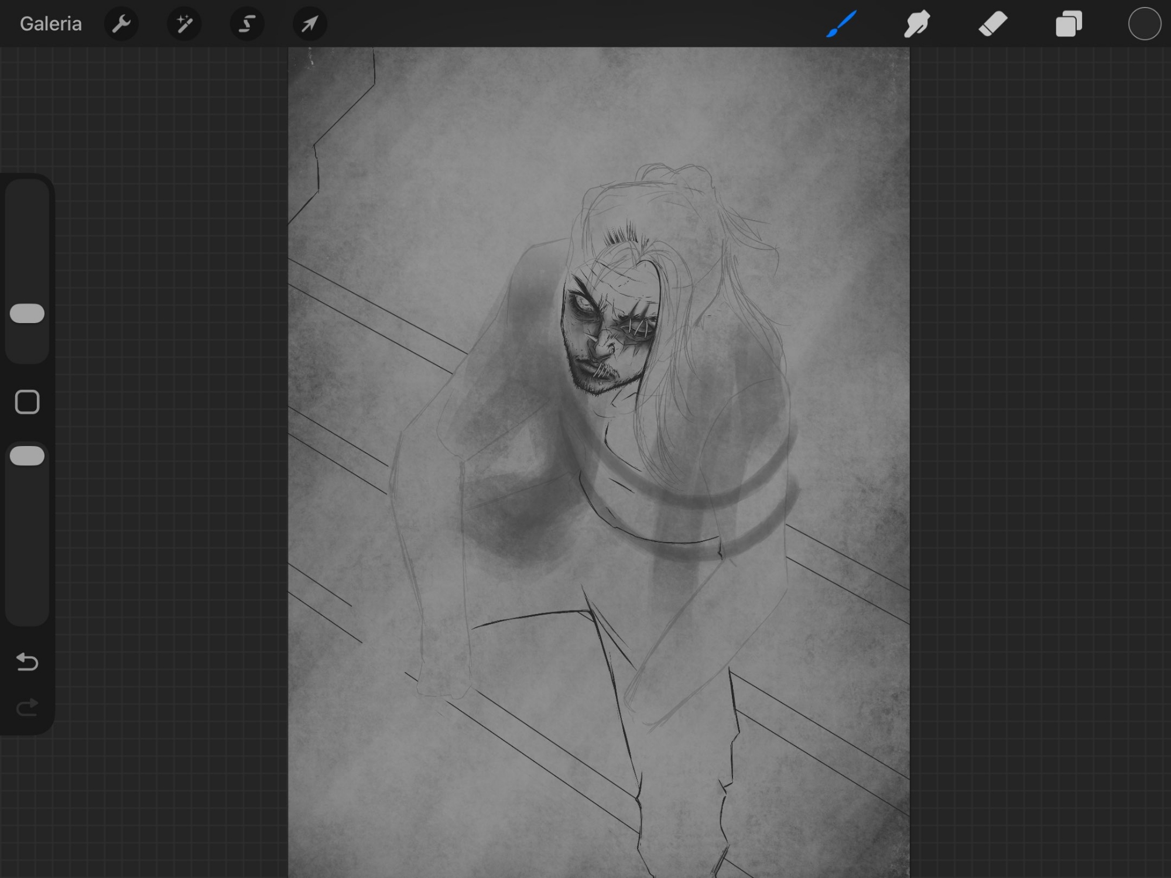Viewport: 1171px width, 878px height.
Task: Select the Brush paint tool
Action: (x=841, y=24)
